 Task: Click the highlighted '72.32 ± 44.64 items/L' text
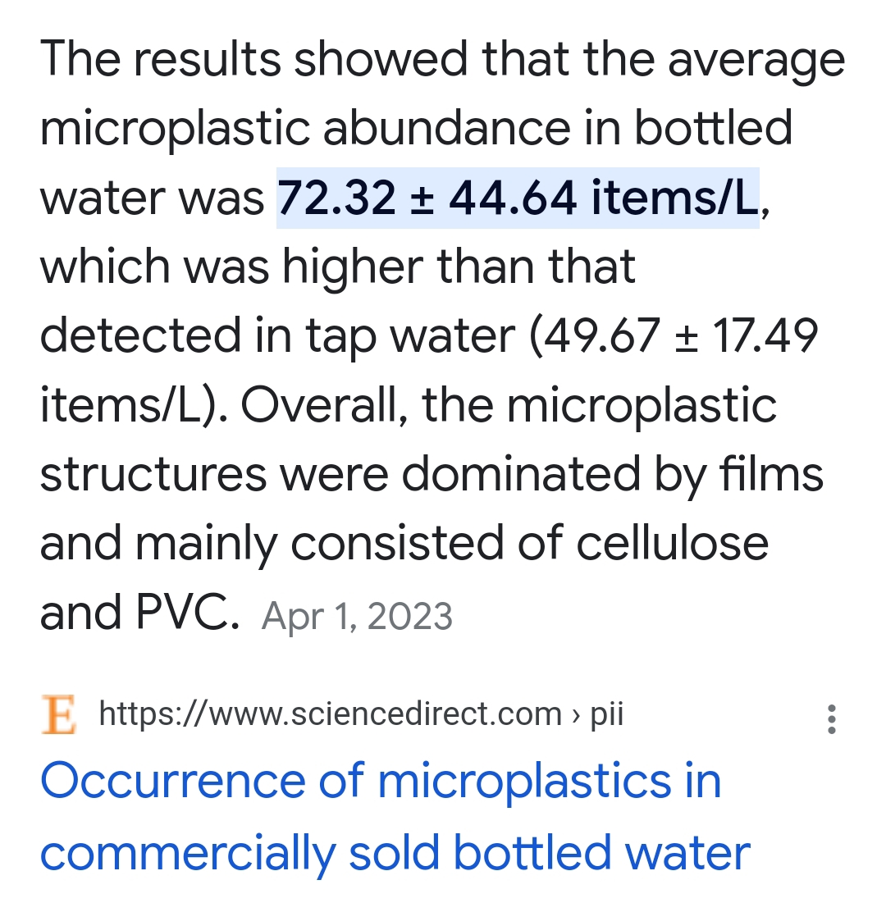click(x=518, y=198)
